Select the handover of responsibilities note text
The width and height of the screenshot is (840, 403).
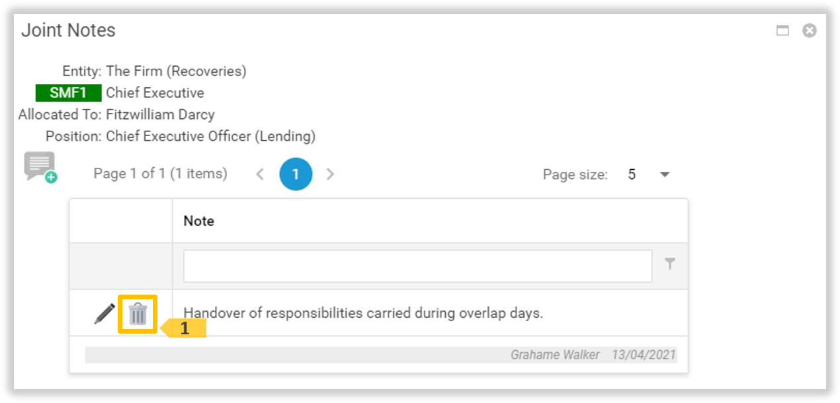pyautogui.click(x=363, y=313)
